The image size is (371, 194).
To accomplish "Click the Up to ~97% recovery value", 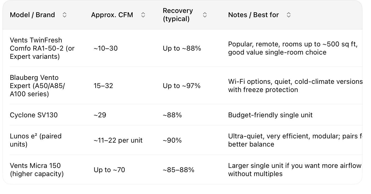I will tap(182, 86).
